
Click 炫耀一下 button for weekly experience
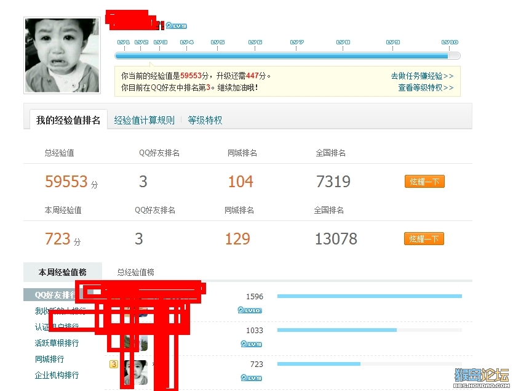(x=424, y=239)
